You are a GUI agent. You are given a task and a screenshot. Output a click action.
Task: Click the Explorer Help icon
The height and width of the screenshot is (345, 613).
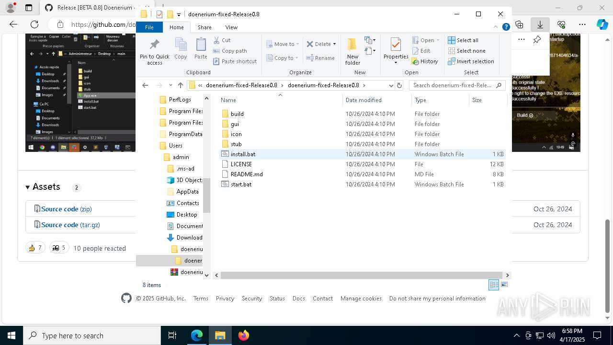tap(506, 27)
